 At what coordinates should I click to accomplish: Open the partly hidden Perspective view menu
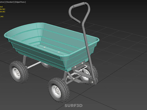[2, 2]
